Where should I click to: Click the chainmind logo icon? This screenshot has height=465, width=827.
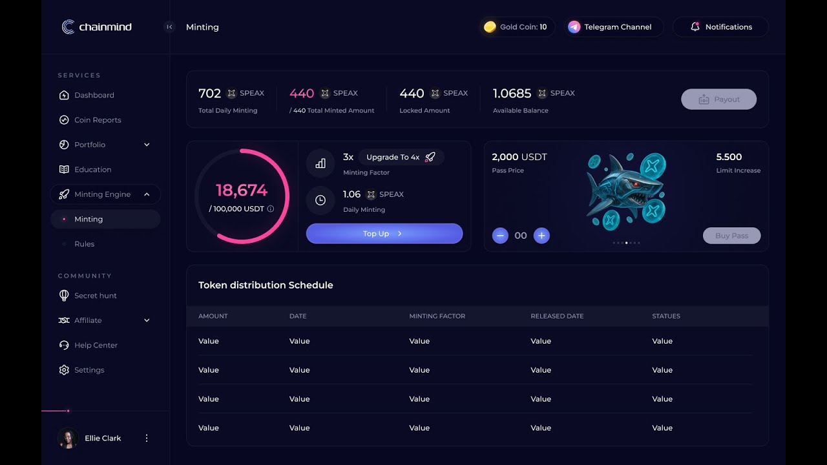click(x=68, y=26)
